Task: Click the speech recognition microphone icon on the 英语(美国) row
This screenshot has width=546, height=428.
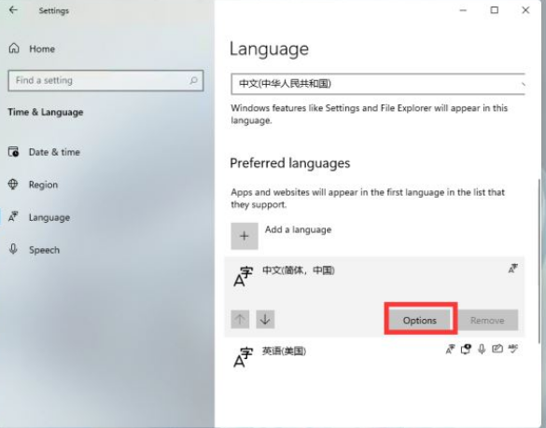Action: (482, 349)
